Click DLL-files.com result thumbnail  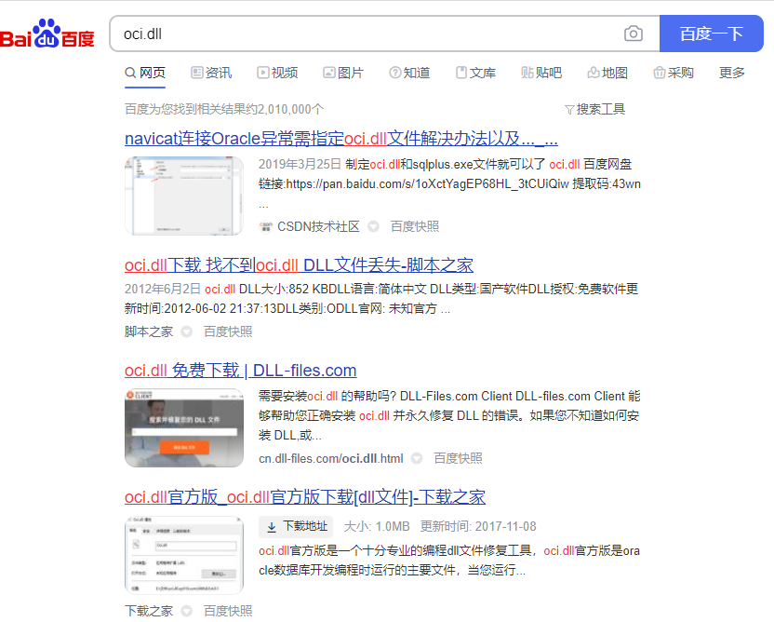click(184, 428)
